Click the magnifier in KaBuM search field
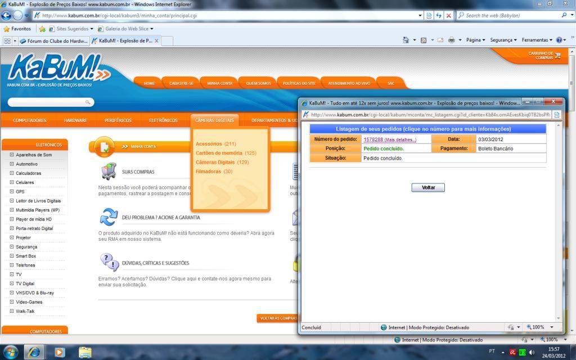 (87, 102)
